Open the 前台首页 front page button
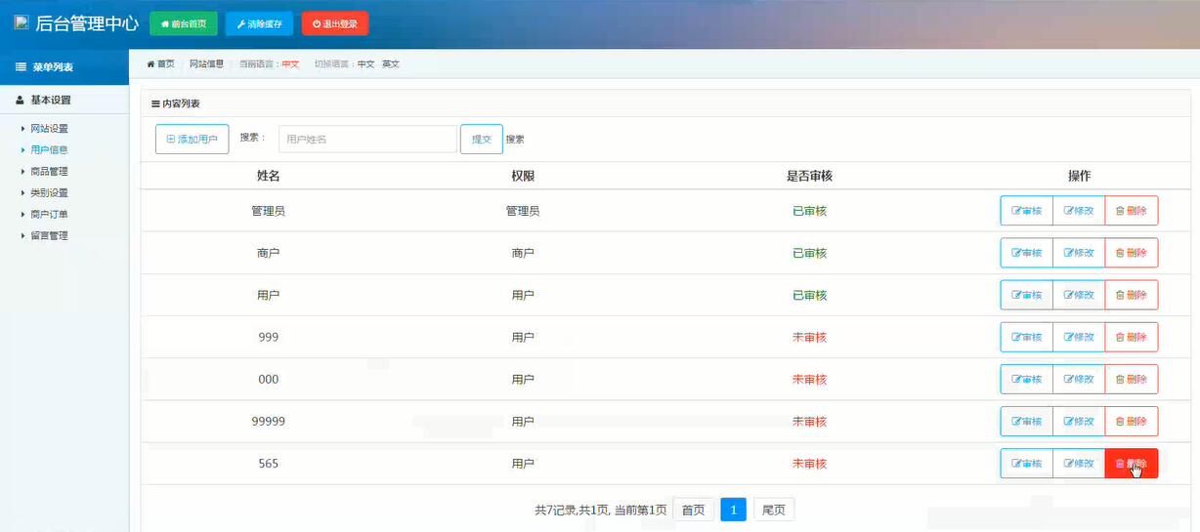Screen dimensions: 1200x532 183,23
